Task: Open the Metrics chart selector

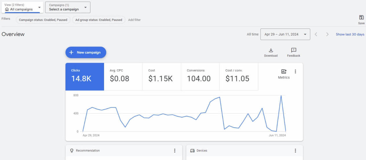Action: (284, 74)
